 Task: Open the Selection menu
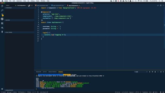click(x=19, y=1)
